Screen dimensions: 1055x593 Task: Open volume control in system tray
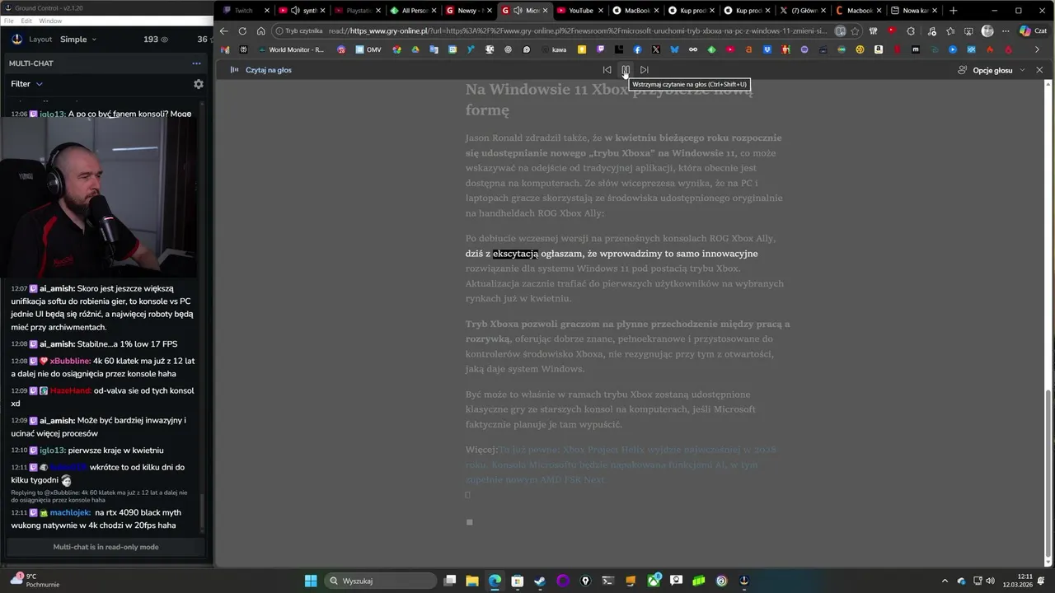990,581
